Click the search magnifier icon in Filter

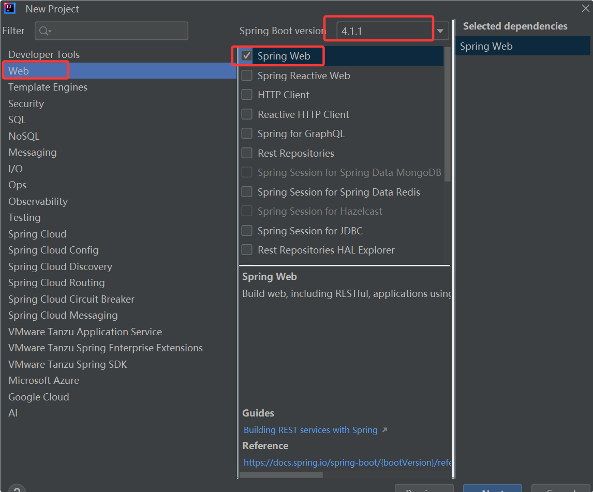45,31
